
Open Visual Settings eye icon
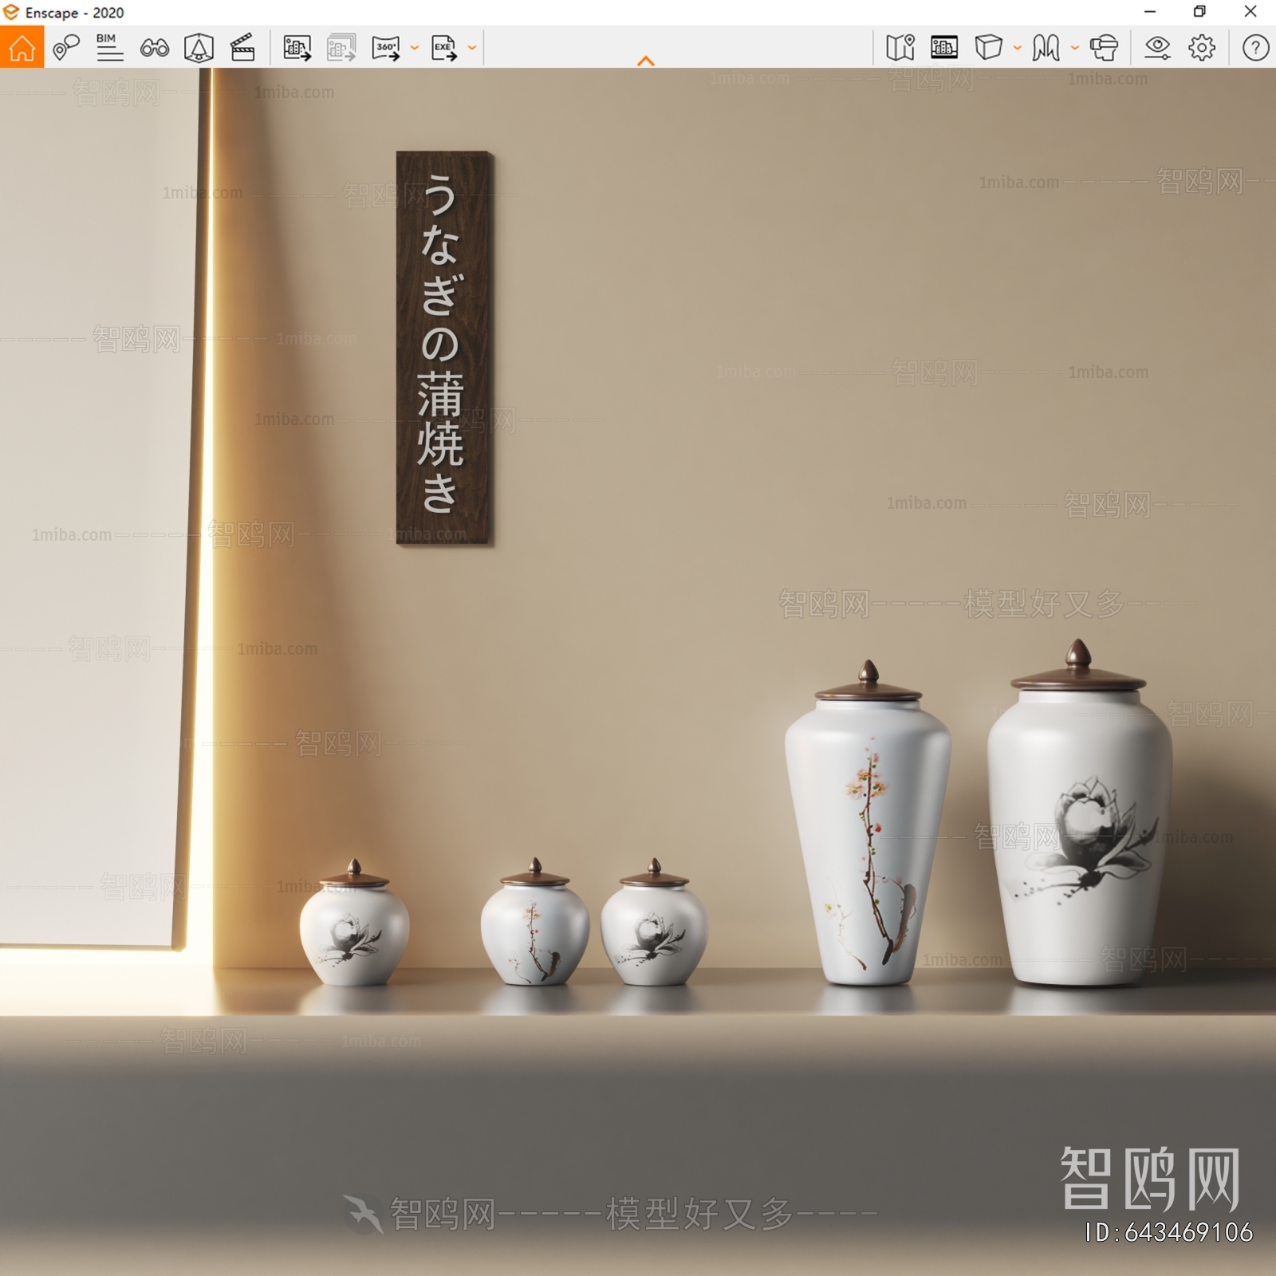point(1157,48)
